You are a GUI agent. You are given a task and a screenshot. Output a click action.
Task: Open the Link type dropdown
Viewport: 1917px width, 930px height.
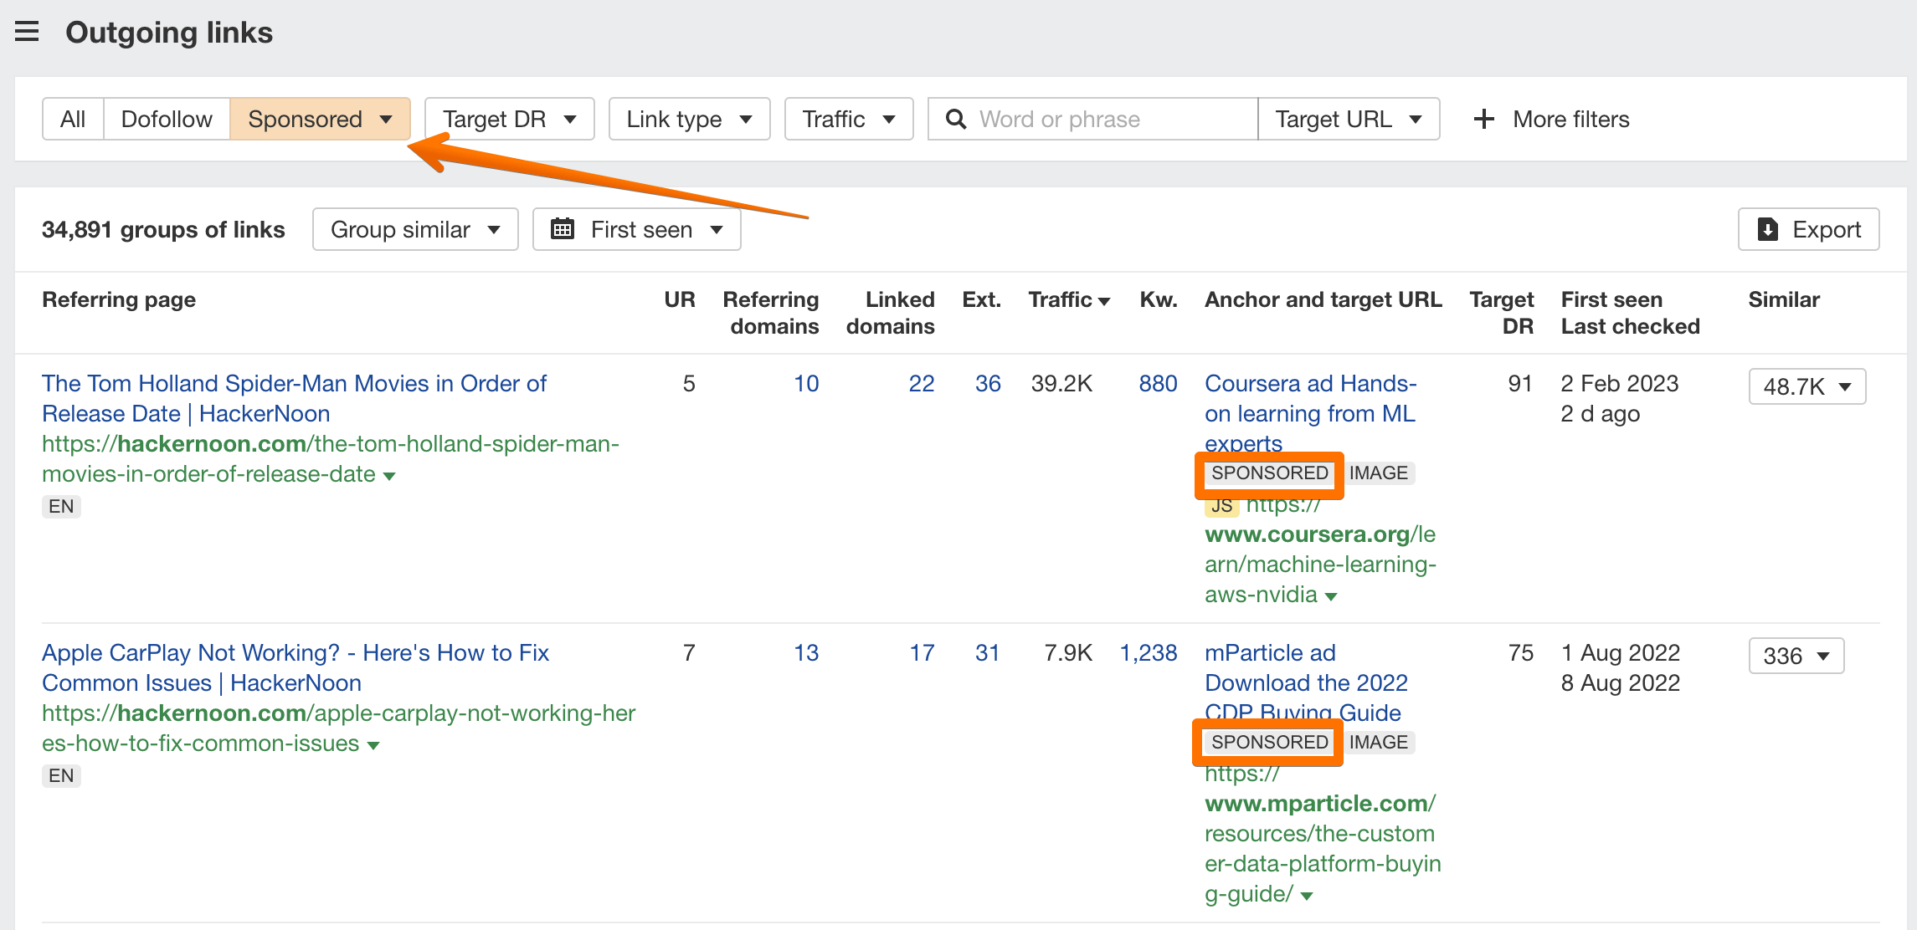click(688, 119)
